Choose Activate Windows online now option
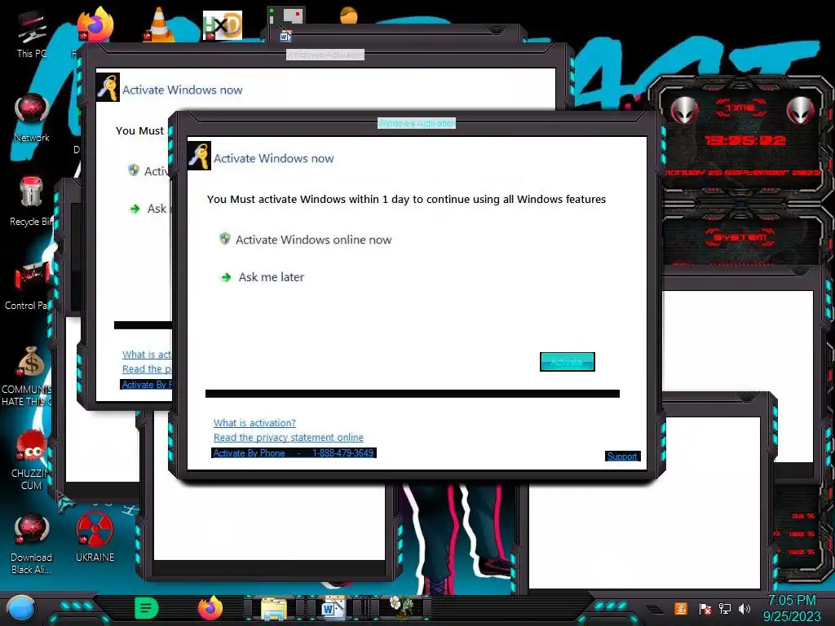Image resolution: width=835 pixels, height=626 pixels. [314, 240]
